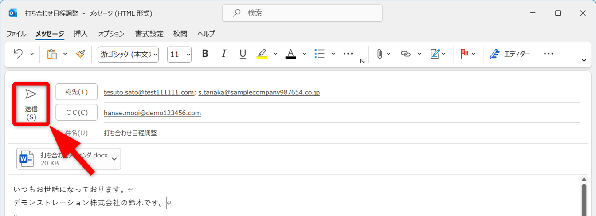This screenshot has width=596, height=216.
Task: Switch to the オプション tab
Action: 111,34
